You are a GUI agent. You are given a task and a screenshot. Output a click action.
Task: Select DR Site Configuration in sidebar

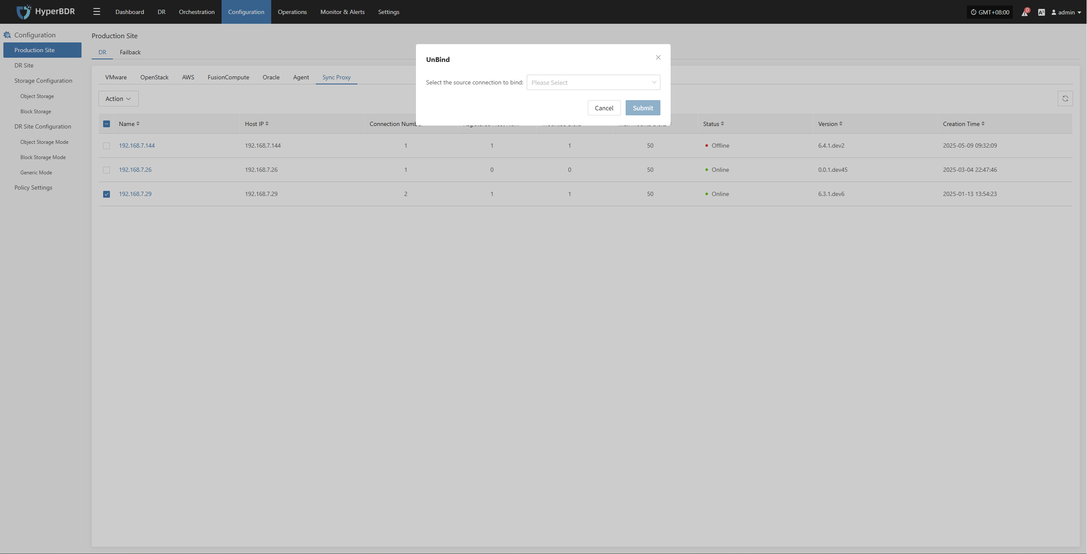click(x=42, y=126)
